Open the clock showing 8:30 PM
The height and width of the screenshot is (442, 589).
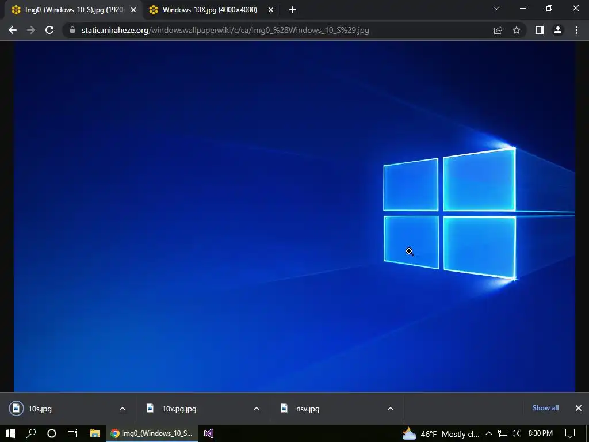(x=541, y=433)
